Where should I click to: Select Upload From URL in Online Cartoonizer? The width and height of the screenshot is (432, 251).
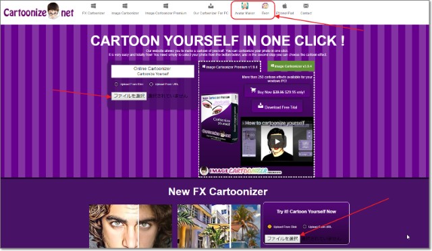pos(151,84)
